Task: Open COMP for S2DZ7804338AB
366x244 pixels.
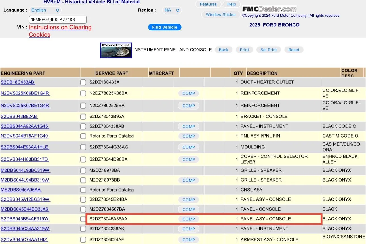Action: 189,127
